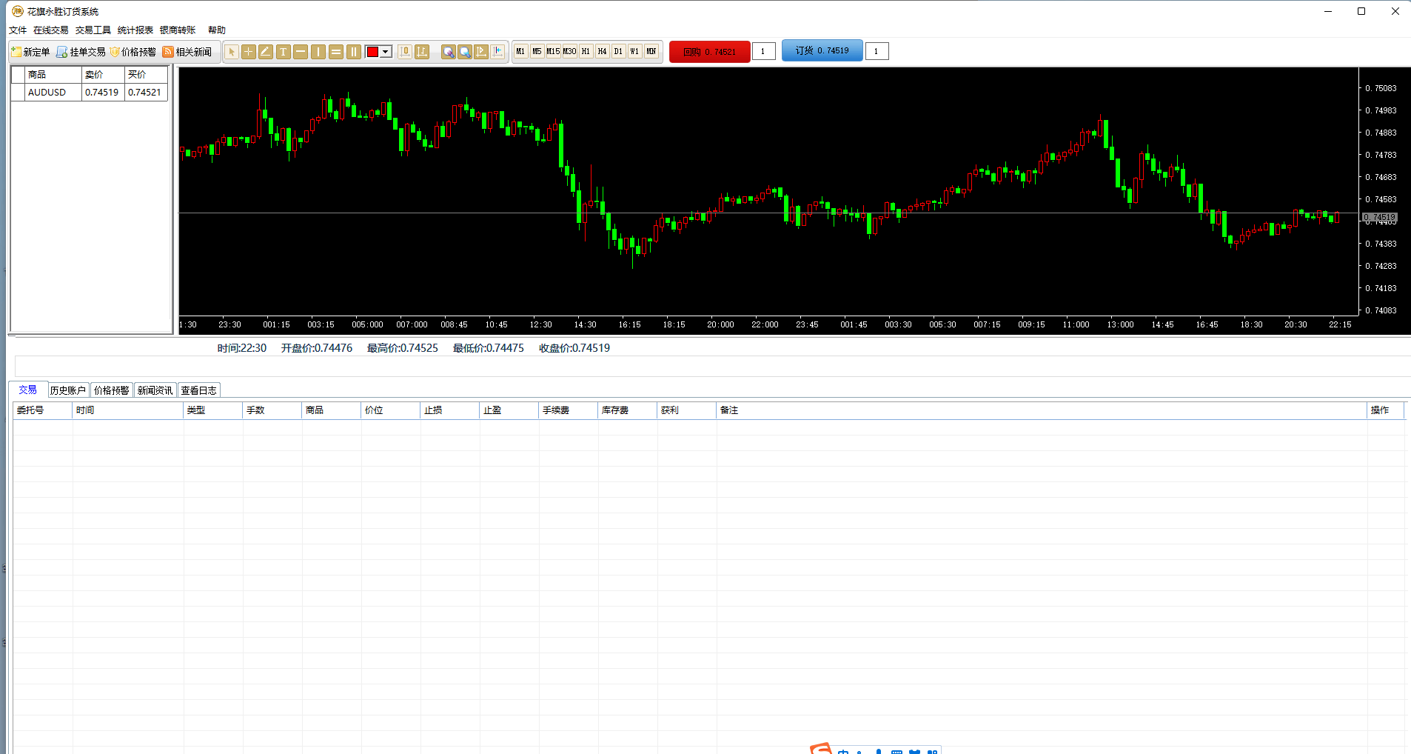Viewport: 1411px width, 754px height.
Task: Select the crosshair tool
Action: pos(249,52)
